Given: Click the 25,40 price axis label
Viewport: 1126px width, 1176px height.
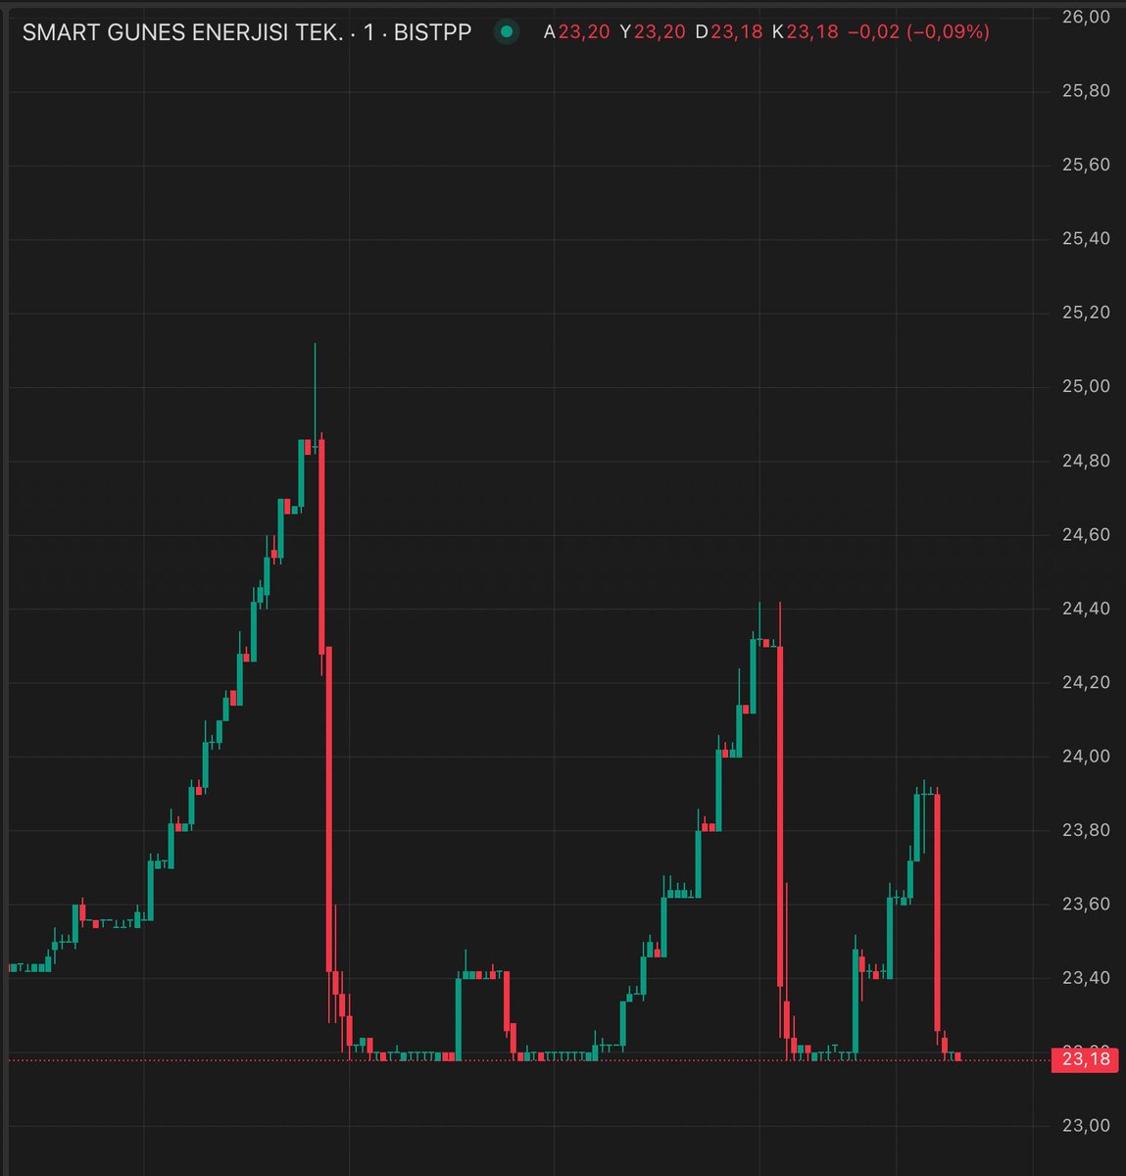Looking at the screenshot, I should pos(1086,239).
